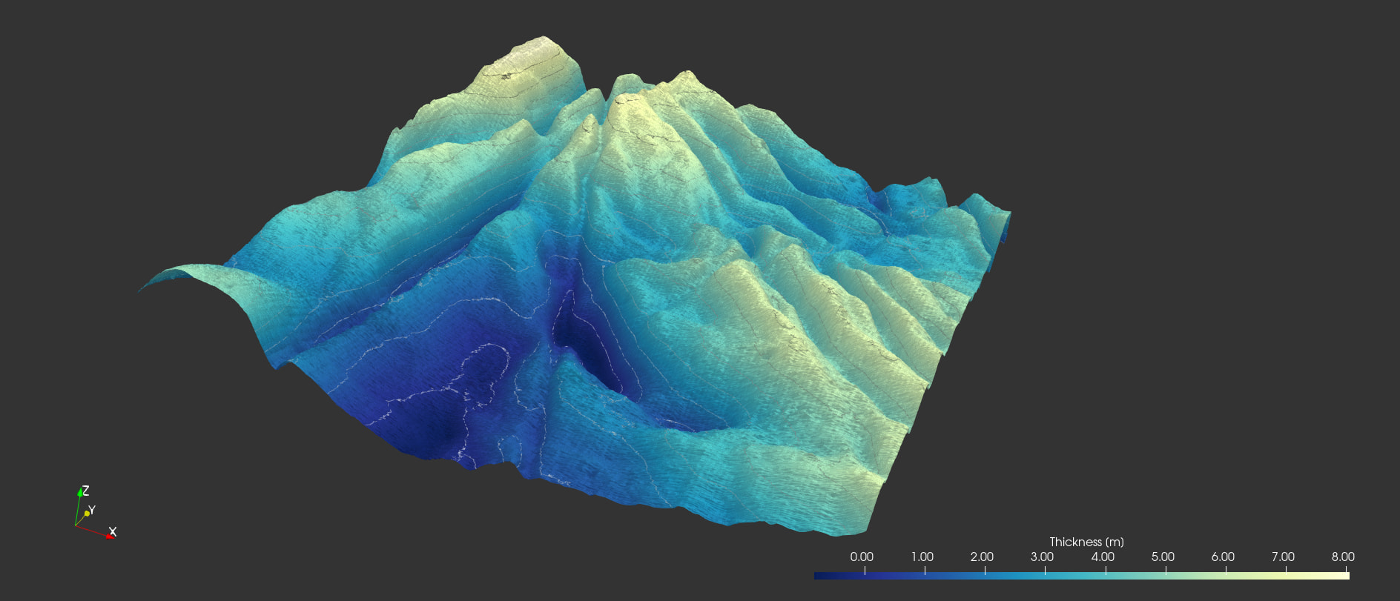1400x601 pixels.
Task: Click the 1.00 tick label on legend
Action: tap(922, 557)
